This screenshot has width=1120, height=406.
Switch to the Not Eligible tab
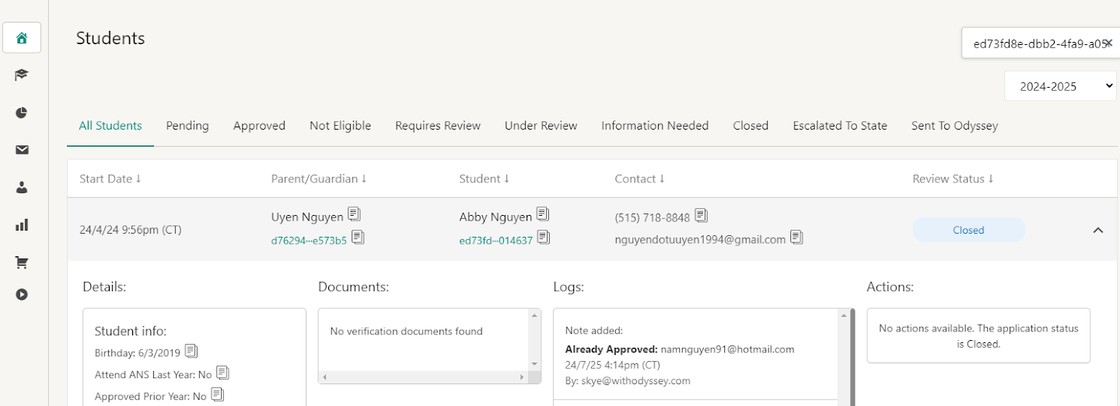(340, 126)
